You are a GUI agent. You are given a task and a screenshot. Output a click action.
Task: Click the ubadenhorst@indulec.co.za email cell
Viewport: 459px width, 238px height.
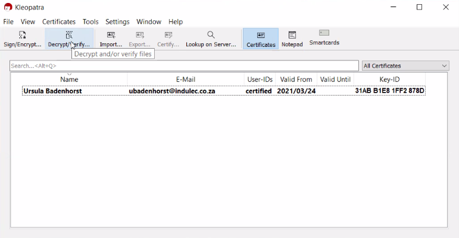coord(172,91)
